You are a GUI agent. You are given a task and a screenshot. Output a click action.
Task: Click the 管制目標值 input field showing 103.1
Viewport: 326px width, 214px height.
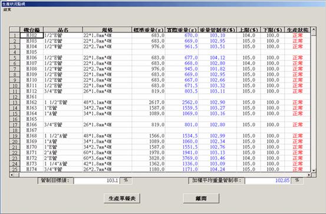click(97, 180)
